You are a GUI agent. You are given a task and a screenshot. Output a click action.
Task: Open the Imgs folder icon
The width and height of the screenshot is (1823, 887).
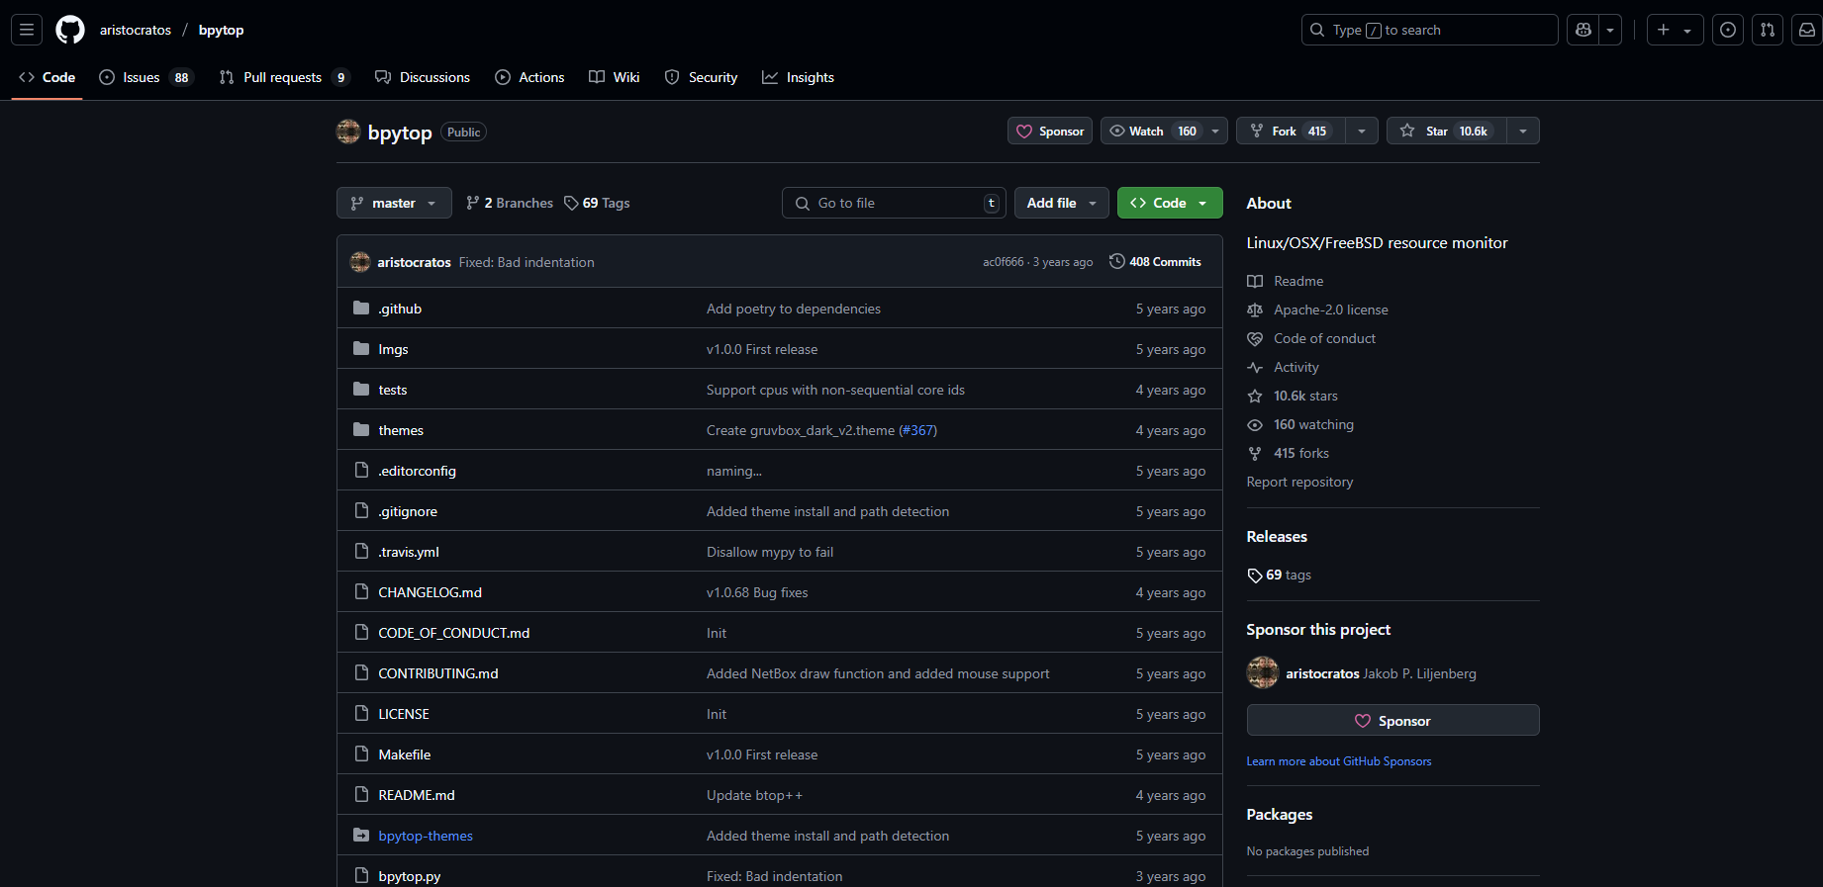tap(361, 348)
